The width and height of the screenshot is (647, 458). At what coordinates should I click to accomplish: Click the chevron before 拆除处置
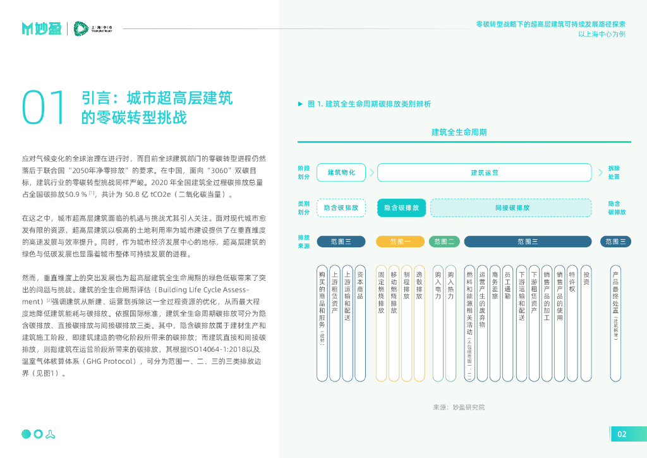point(600,173)
